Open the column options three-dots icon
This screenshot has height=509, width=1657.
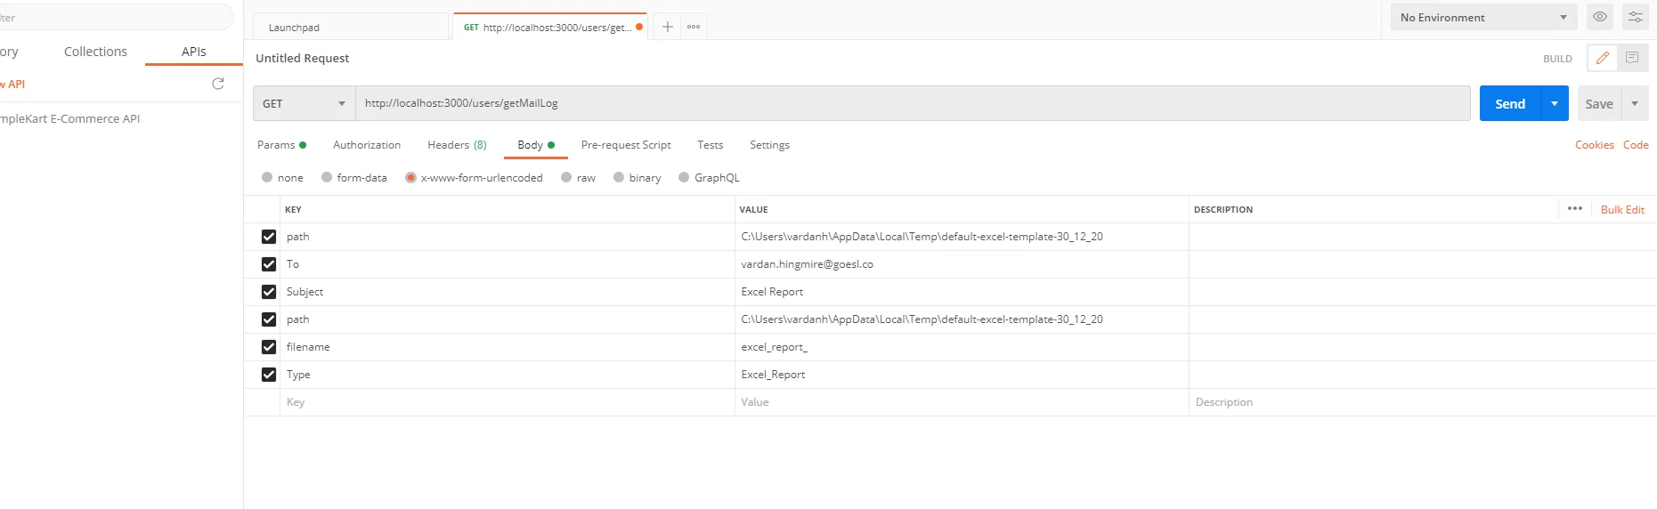pos(1575,209)
